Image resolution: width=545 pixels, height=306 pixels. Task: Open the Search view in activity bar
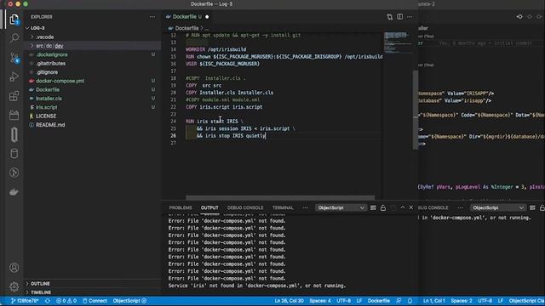pyautogui.click(x=14, y=37)
